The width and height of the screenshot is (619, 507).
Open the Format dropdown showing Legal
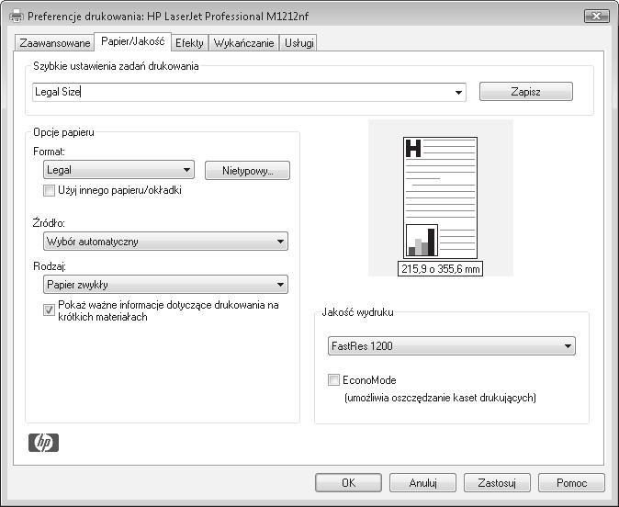[118, 170]
